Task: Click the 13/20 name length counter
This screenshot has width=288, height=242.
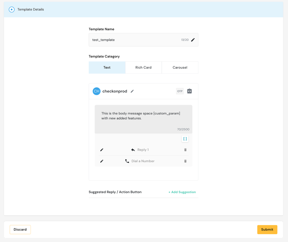Action: pos(185,40)
